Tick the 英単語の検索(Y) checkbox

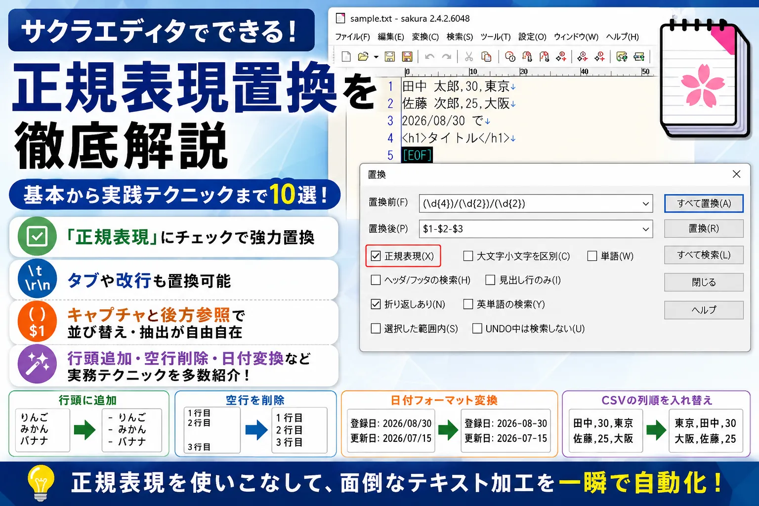(x=468, y=304)
